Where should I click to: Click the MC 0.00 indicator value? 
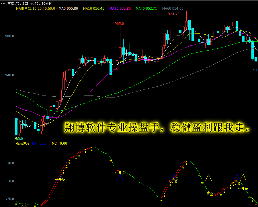pyautogui.click(x=59, y=144)
